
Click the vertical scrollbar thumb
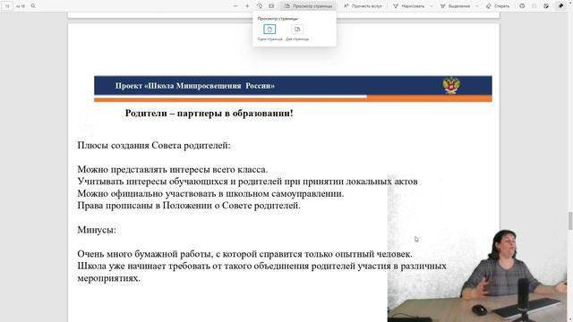pos(570,221)
